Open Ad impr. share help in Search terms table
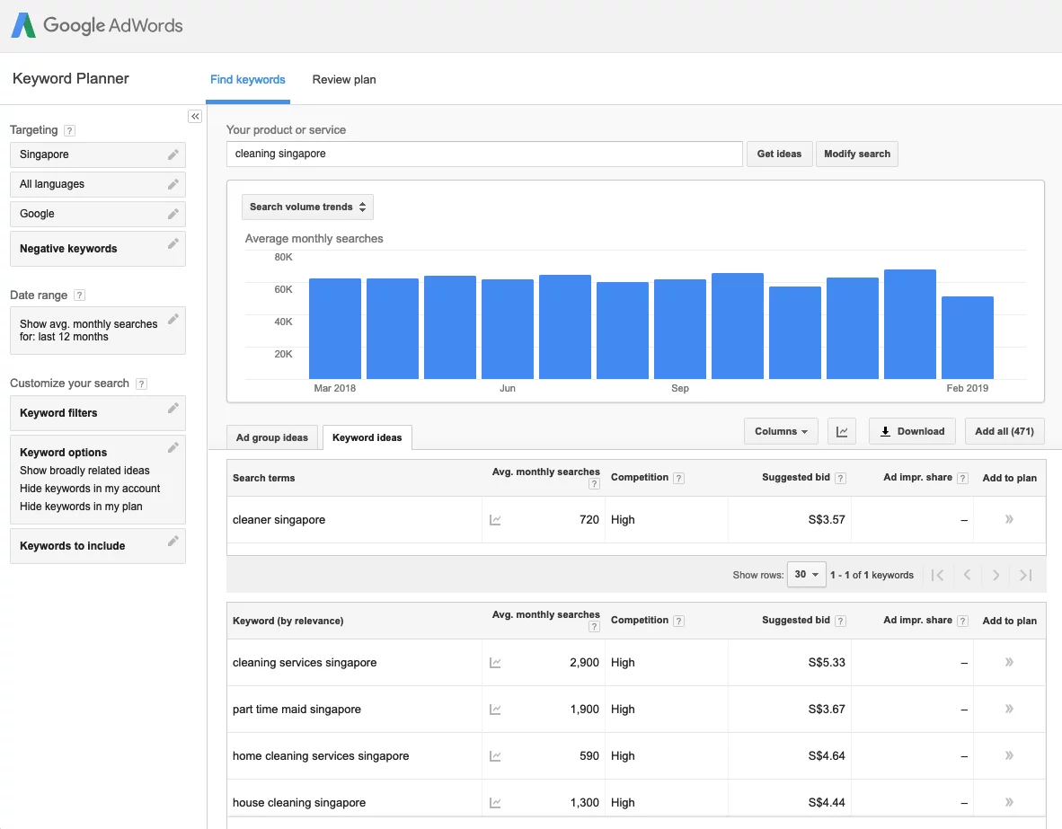The height and width of the screenshot is (829, 1062). pyautogui.click(x=962, y=478)
